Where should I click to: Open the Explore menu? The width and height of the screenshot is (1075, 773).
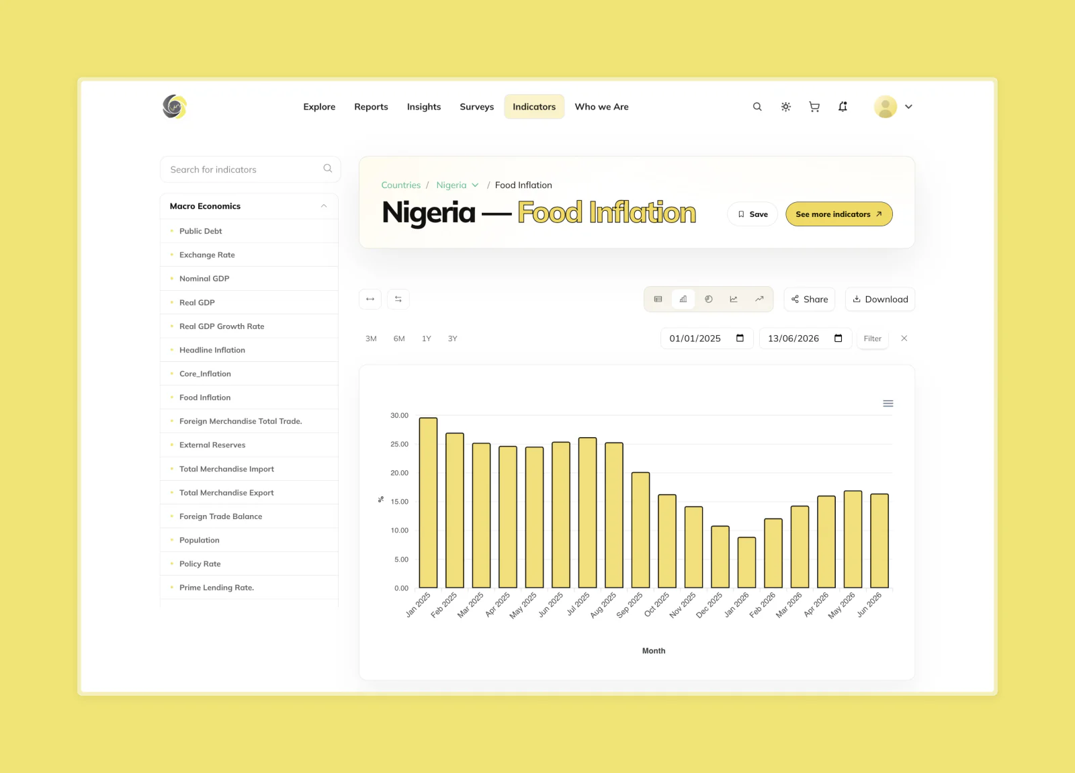pos(319,107)
